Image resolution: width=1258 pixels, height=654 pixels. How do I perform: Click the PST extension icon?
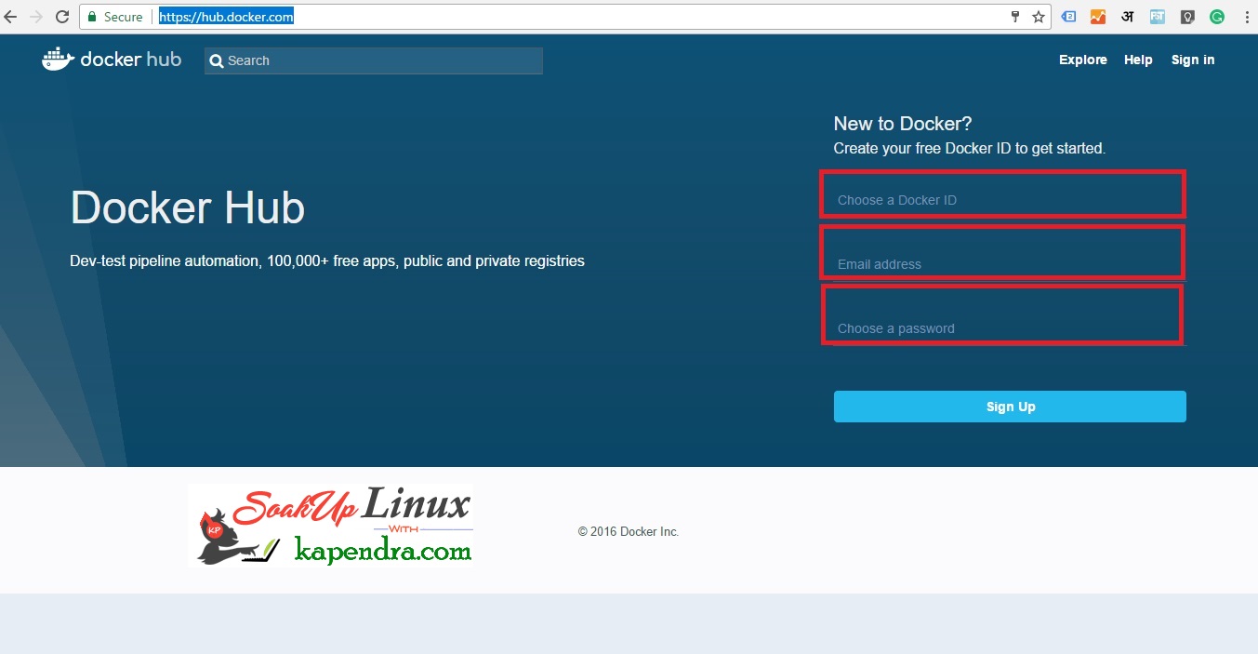1157,17
